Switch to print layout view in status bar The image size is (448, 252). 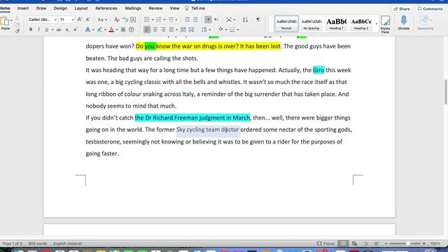342,244
